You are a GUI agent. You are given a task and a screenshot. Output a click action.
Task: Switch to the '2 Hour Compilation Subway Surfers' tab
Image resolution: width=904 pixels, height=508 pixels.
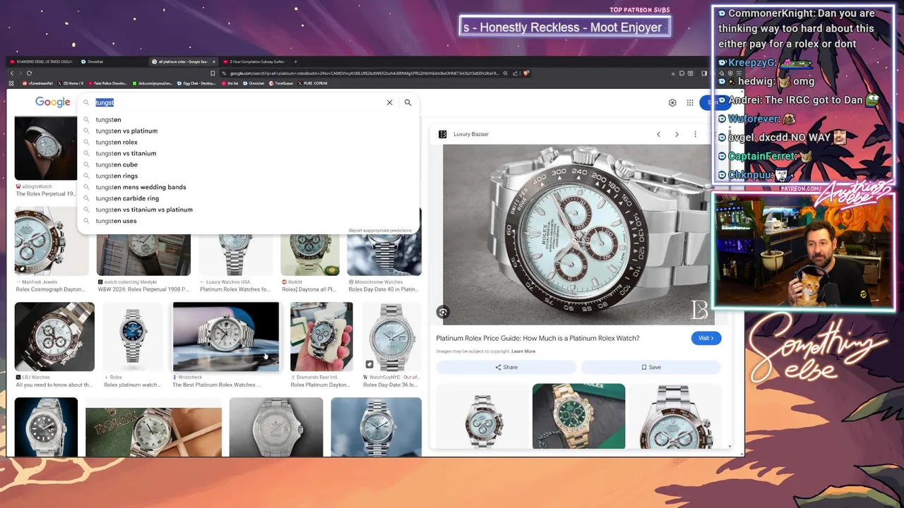click(x=254, y=61)
